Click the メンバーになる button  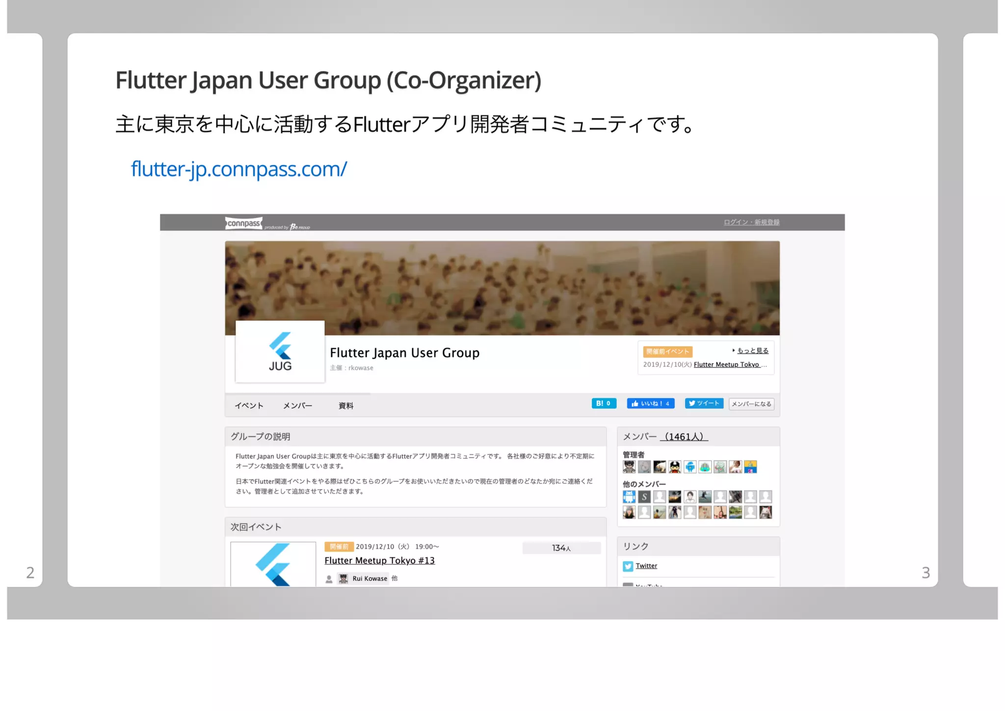point(751,404)
